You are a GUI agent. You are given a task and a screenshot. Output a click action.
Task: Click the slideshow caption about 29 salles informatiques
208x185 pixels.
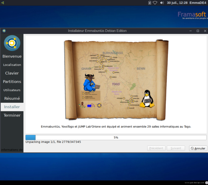(x=116, y=126)
